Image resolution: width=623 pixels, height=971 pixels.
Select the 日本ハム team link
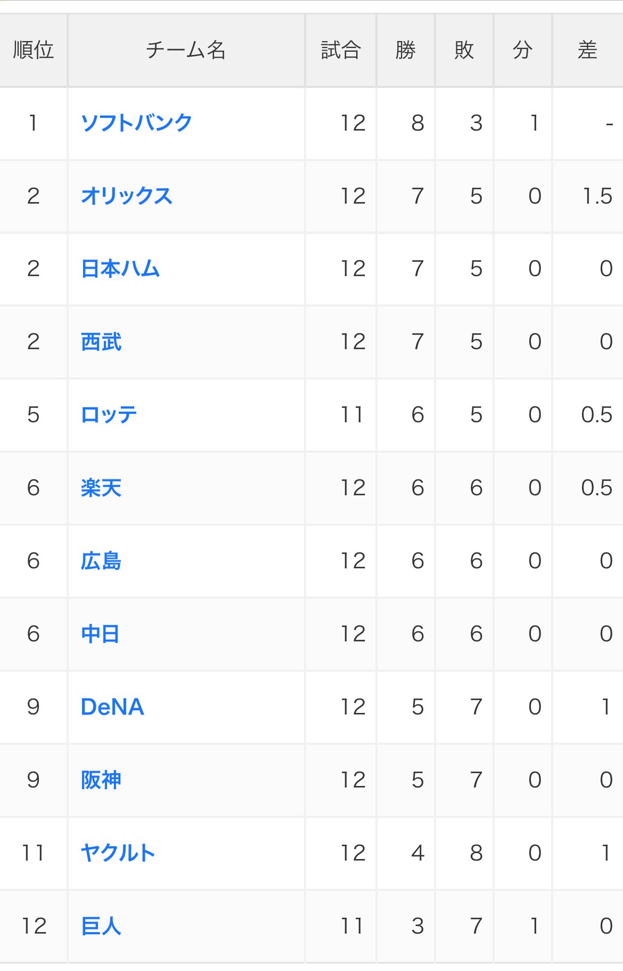click(120, 269)
